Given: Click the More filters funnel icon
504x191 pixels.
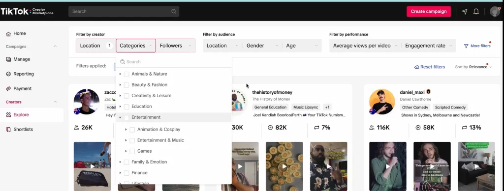Looking at the screenshot, I should [x=466, y=46].
